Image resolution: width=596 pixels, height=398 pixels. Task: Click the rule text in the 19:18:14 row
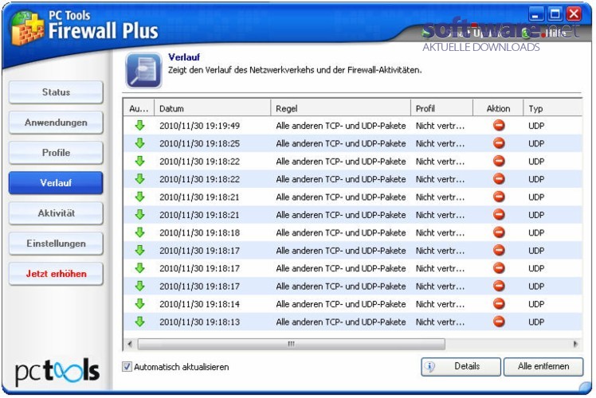point(341,304)
